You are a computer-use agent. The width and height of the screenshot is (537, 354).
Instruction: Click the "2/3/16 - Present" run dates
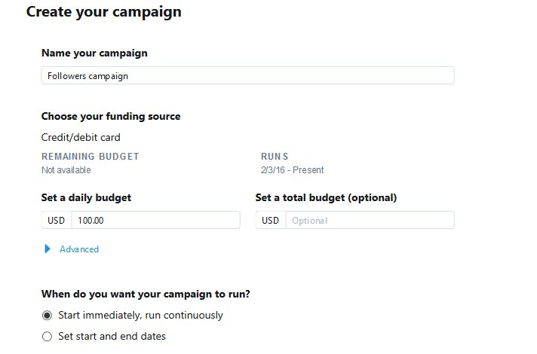pyautogui.click(x=292, y=170)
